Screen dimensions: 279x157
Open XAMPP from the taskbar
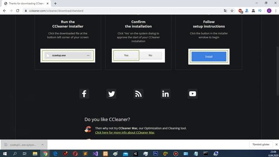pyautogui.click(x=105, y=154)
